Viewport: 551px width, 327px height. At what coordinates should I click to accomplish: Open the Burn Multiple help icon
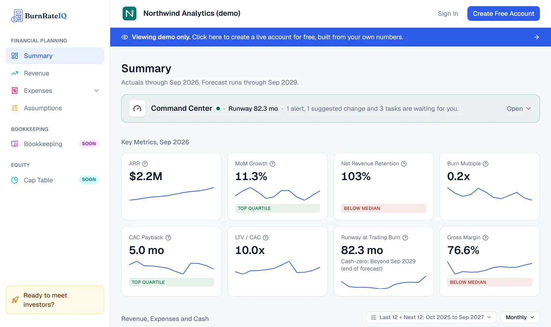(x=486, y=164)
